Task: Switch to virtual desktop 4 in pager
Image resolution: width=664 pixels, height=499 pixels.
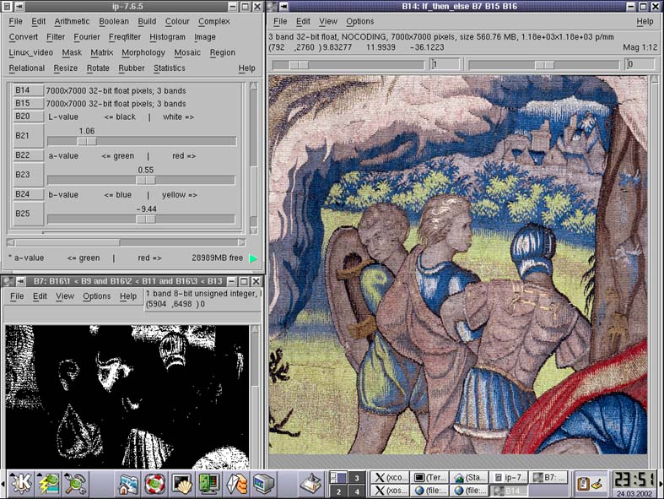Action: click(357, 491)
